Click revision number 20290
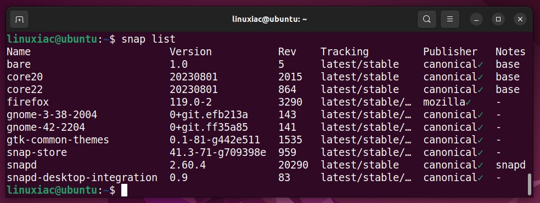The width and height of the screenshot is (540, 203). pyautogui.click(x=293, y=165)
